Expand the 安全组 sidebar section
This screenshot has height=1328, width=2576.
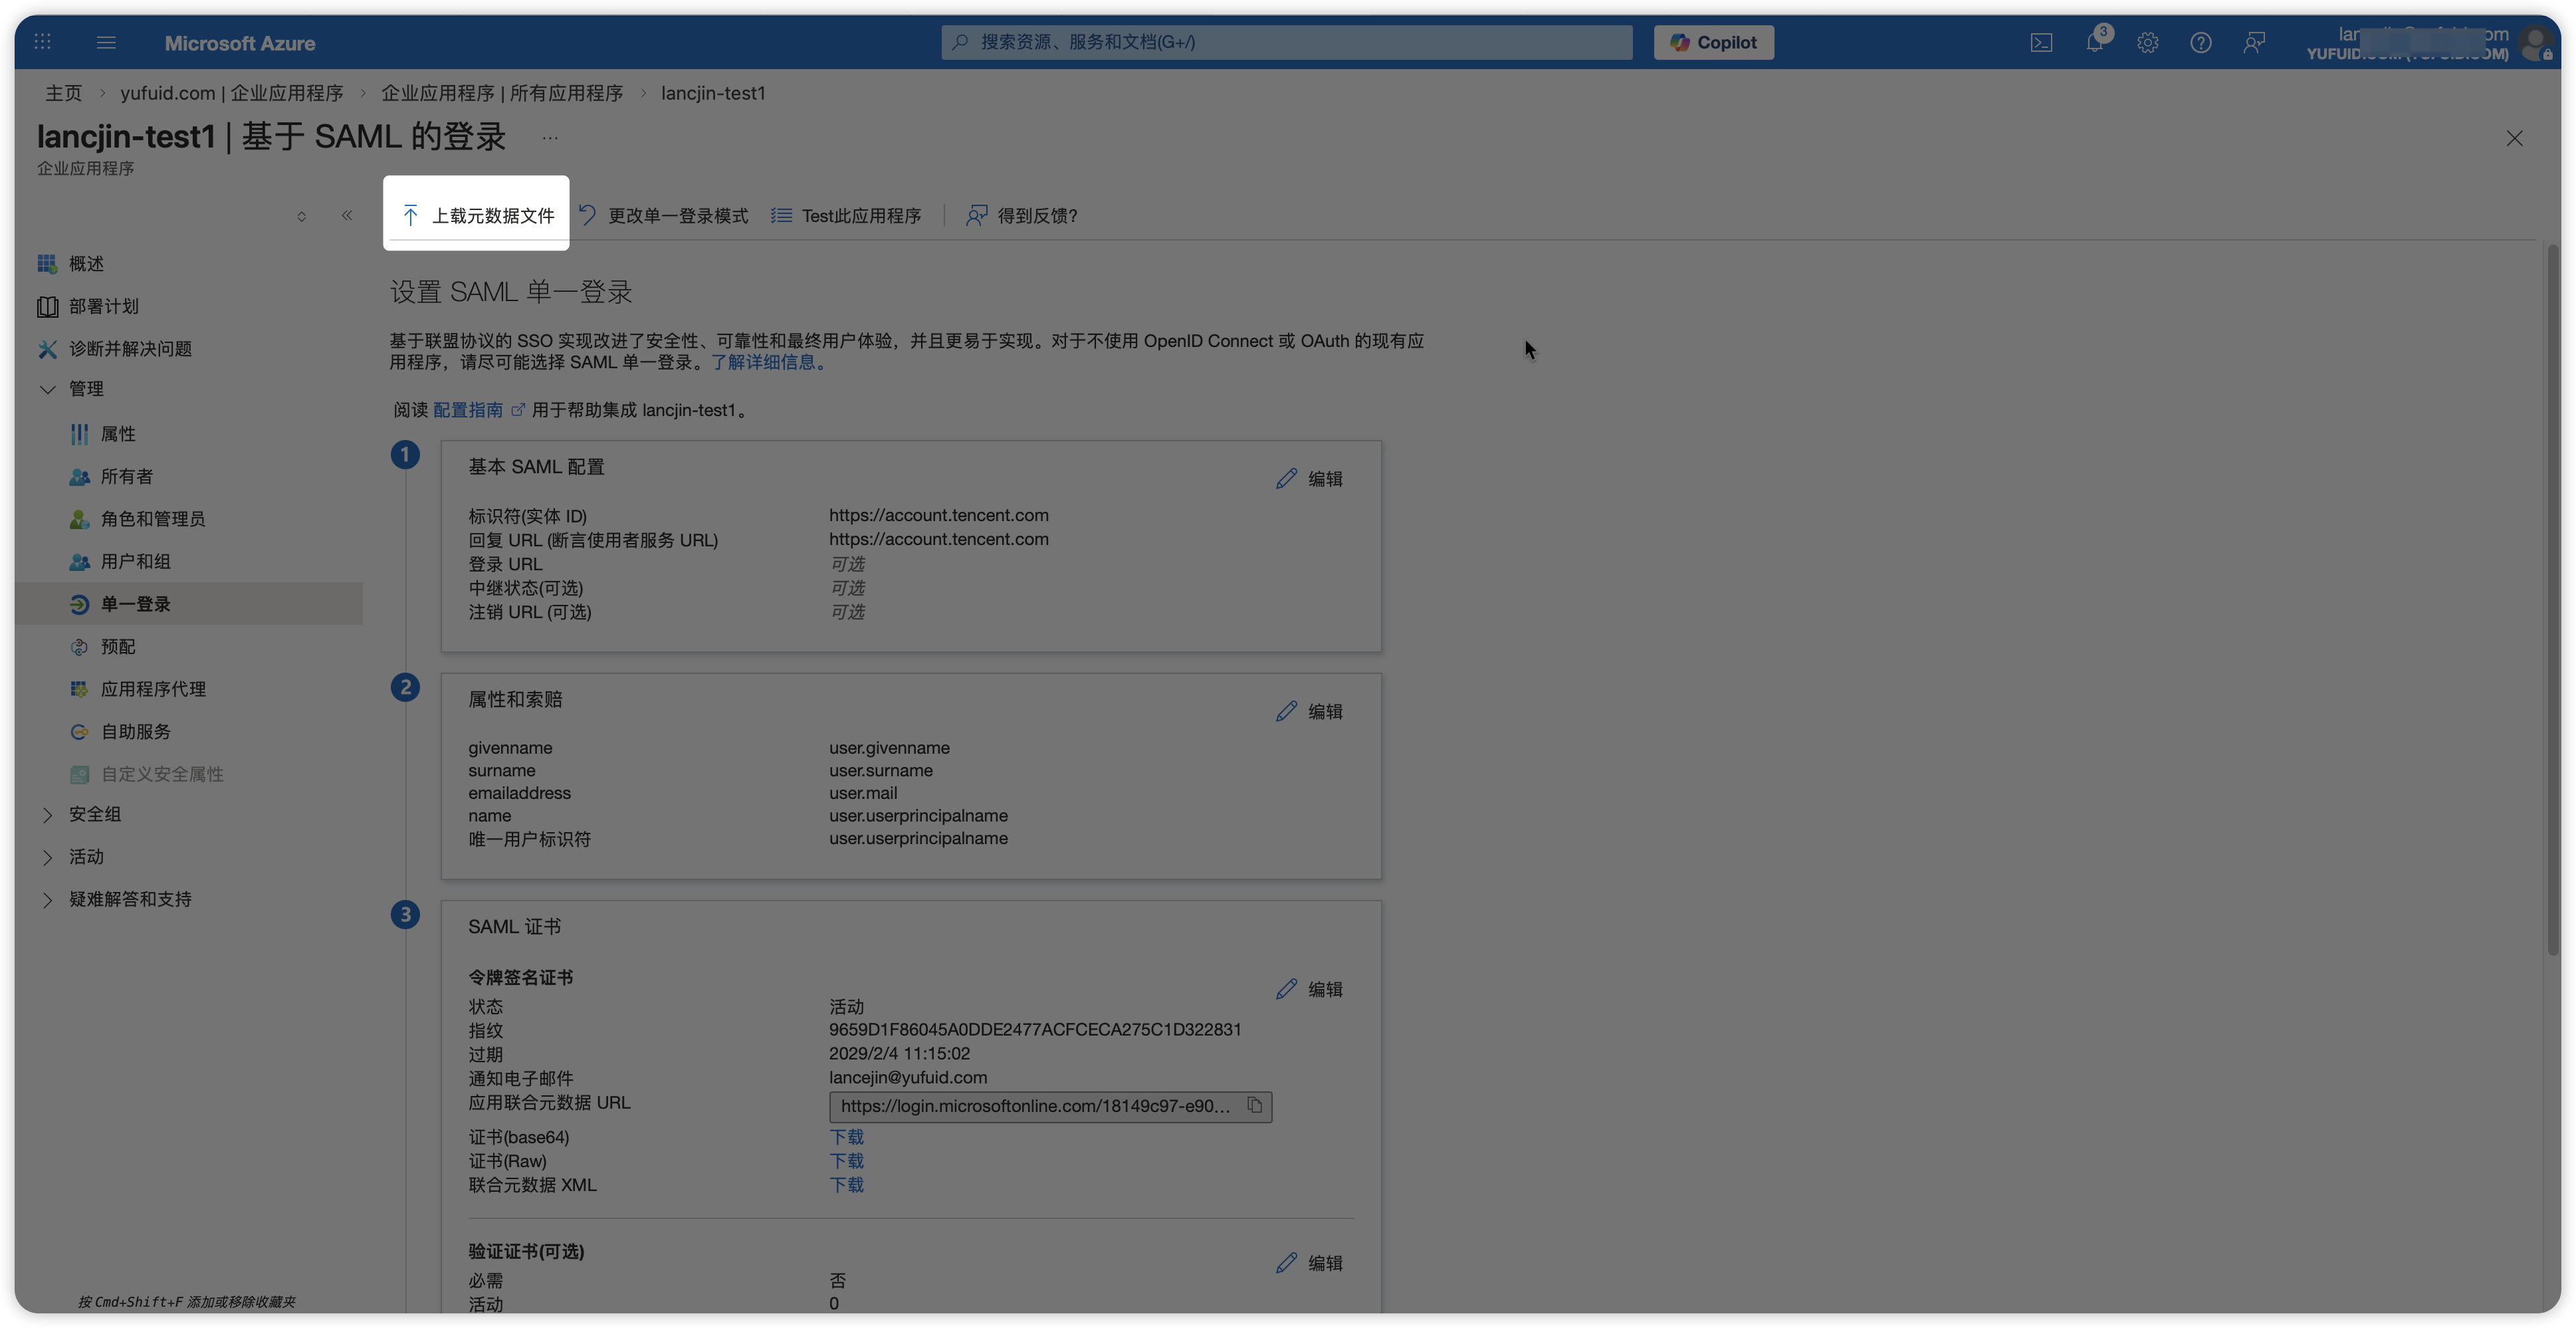tap(47, 815)
